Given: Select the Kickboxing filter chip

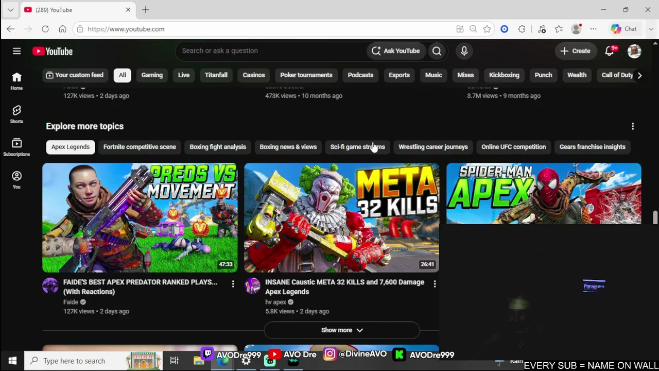Looking at the screenshot, I should click(x=504, y=75).
